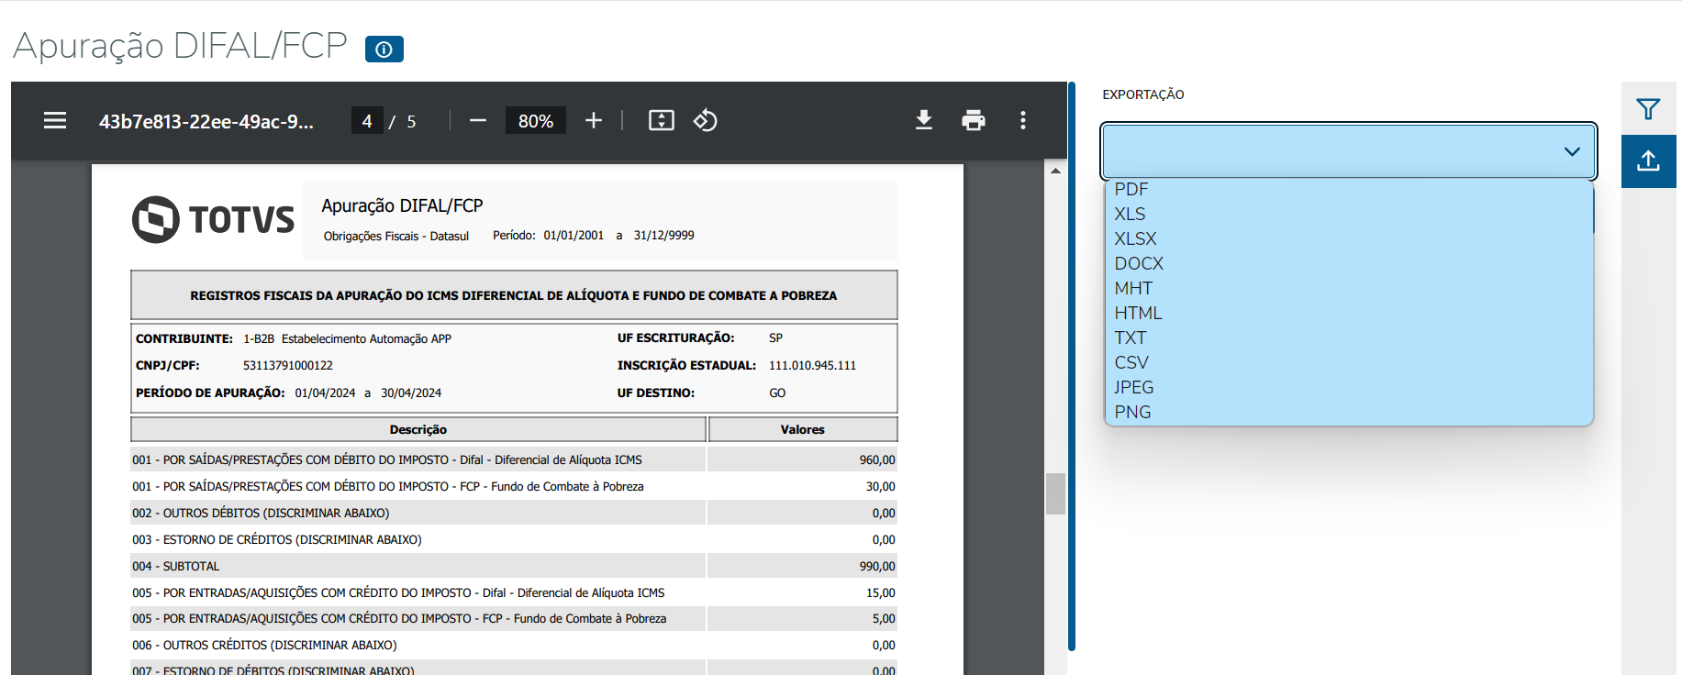The width and height of the screenshot is (1682, 686).
Task: Click the CNPJ value 53113791000122
Action: [x=287, y=365]
